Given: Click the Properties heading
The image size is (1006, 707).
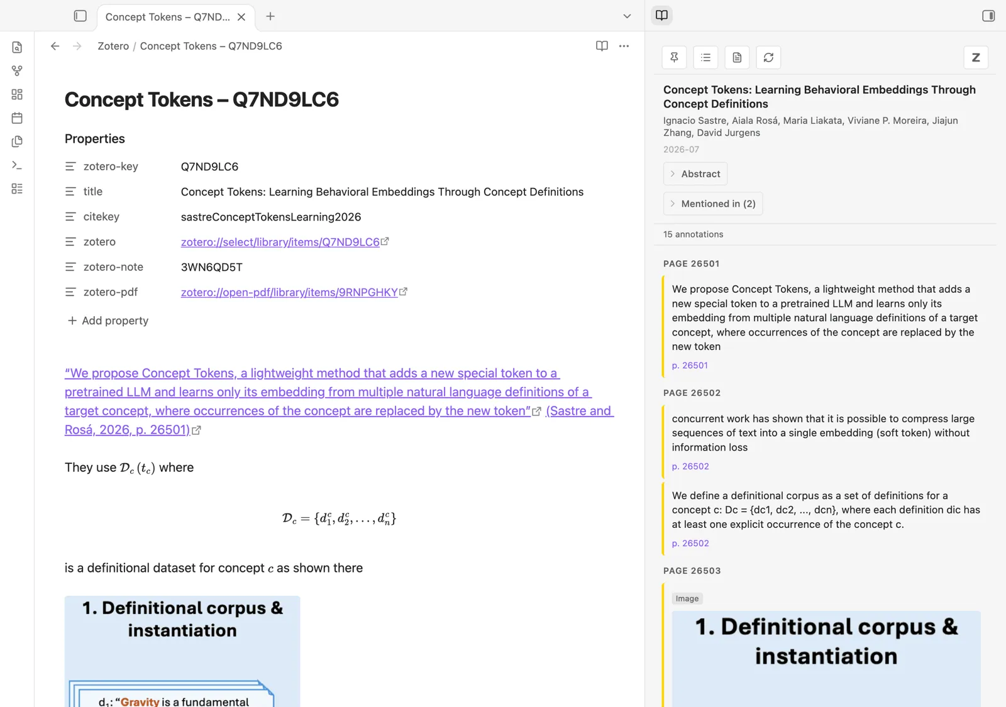Looking at the screenshot, I should (x=95, y=139).
